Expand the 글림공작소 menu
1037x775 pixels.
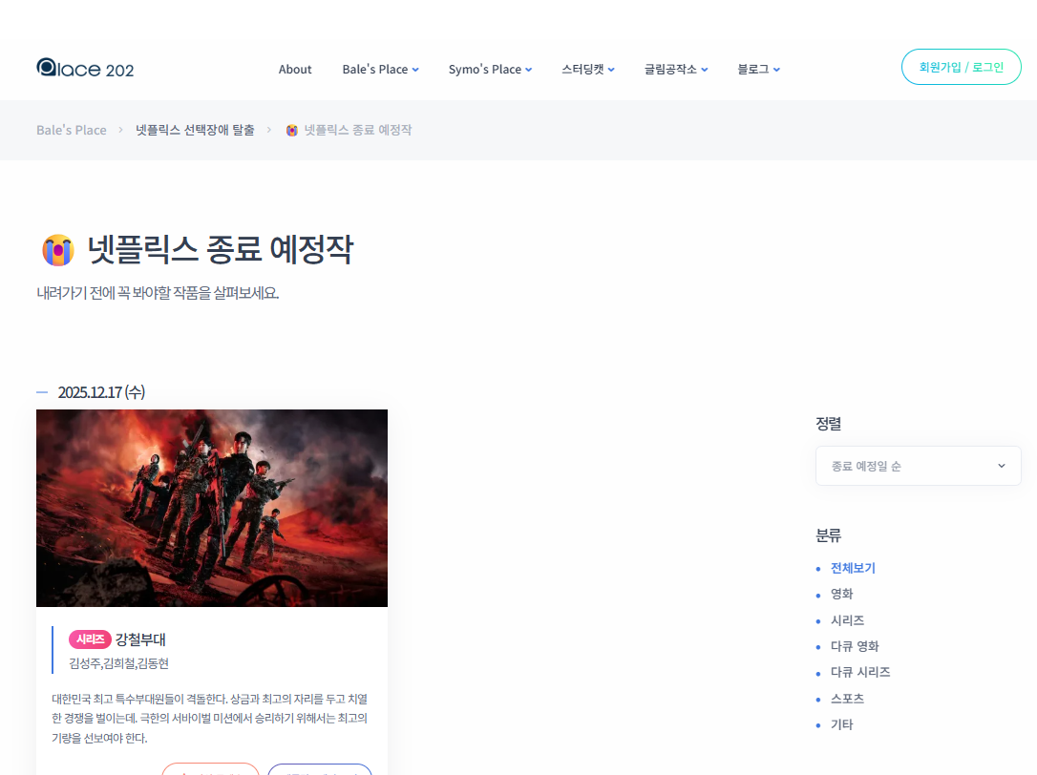(x=676, y=69)
